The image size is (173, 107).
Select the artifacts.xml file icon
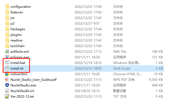tap(7, 51)
